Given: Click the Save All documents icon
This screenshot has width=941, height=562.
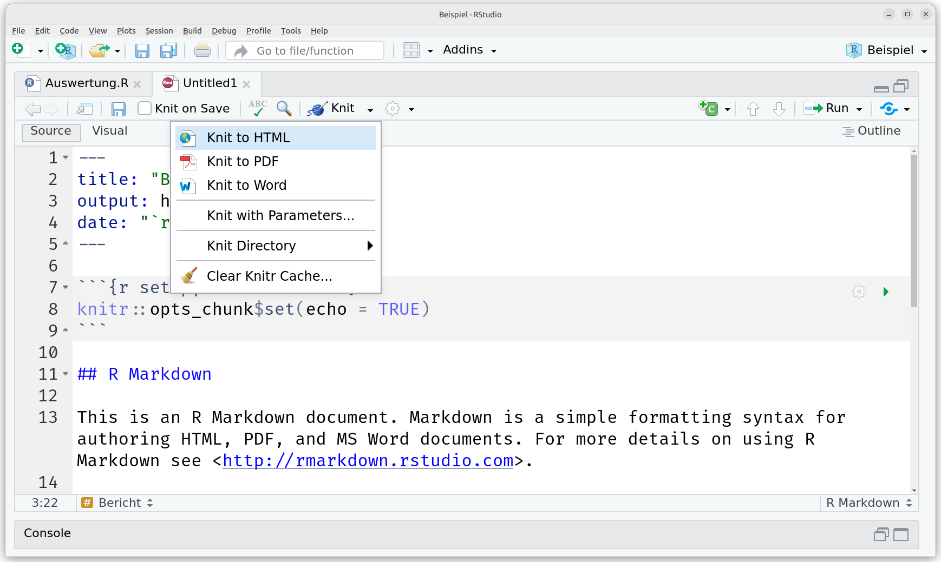Looking at the screenshot, I should tap(168, 50).
